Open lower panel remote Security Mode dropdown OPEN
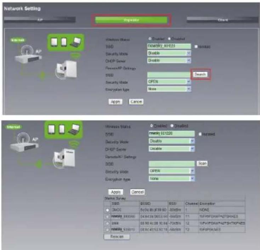Image resolution: width=260 pixels, height=250 pixels. [171, 171]
